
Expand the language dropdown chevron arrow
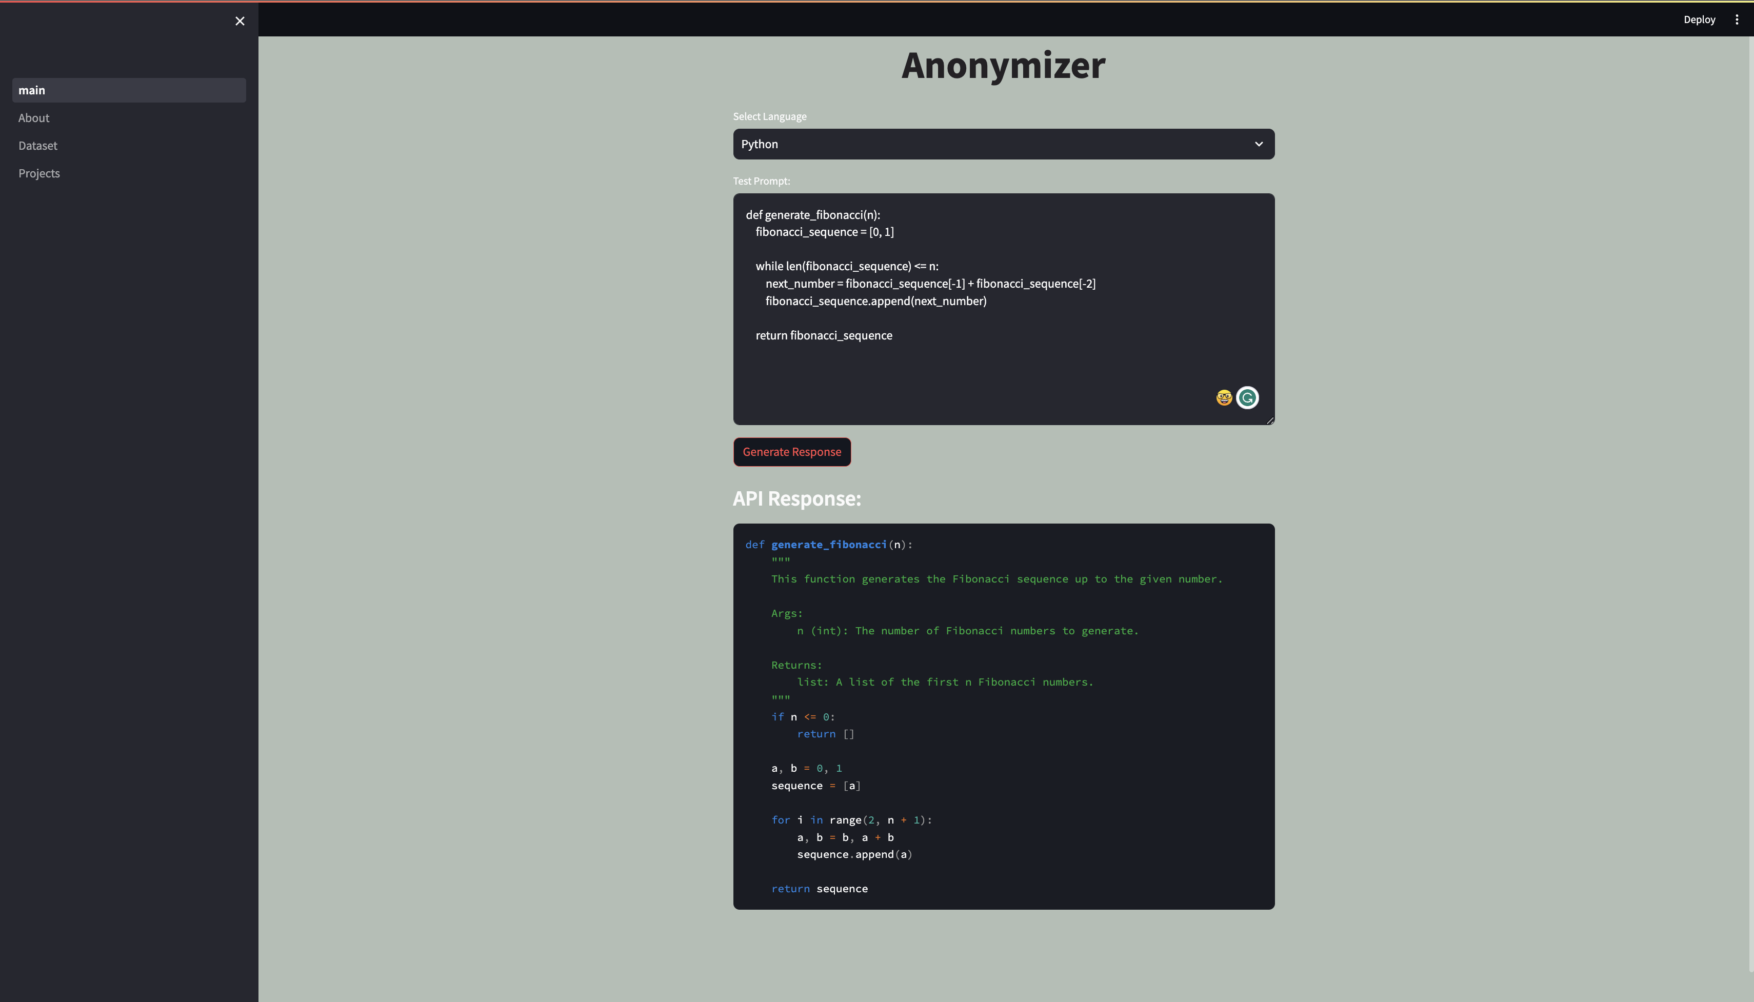pyautogui.click(x=1259, y=144)
